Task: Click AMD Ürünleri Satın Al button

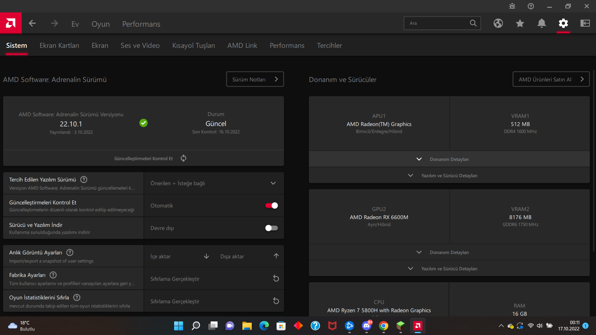Action: pos(551,79)
